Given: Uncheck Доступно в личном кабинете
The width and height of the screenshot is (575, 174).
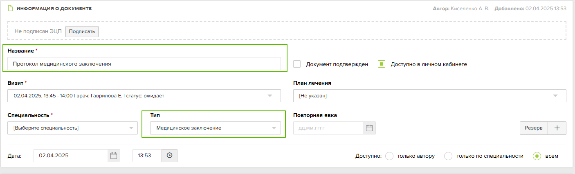Looking at the screenshot, I should coord(382,64).
